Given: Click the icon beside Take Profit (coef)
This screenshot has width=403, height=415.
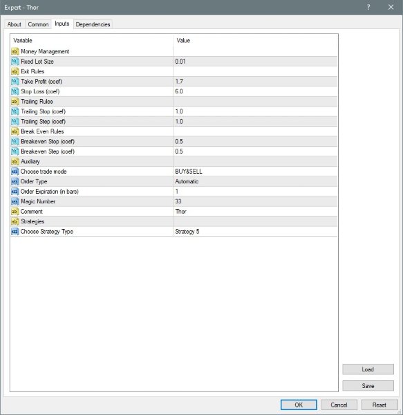Looking at the screenshot, I should click(15, 81).
